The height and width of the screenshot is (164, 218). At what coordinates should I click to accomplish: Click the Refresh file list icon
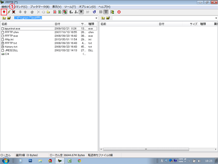(94, 12)
